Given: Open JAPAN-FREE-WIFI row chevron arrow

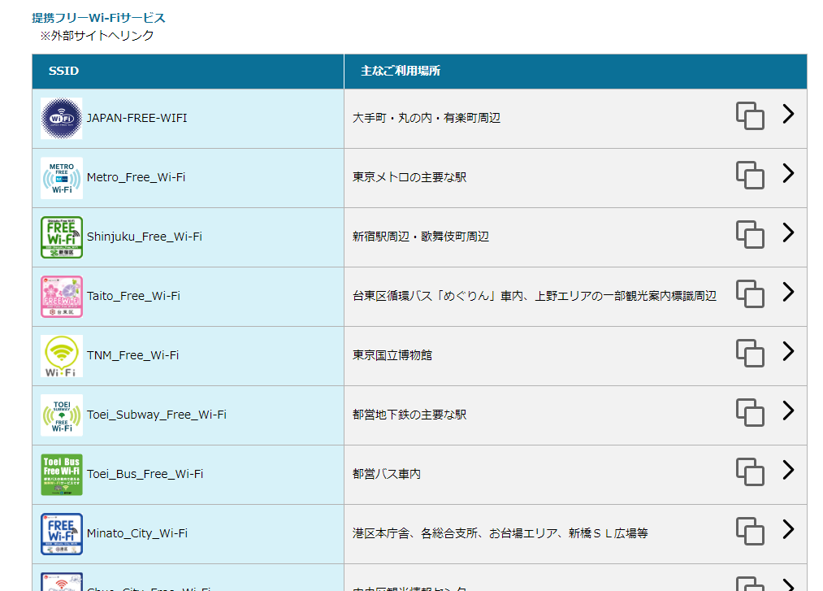Looking at the screenshot, I should [788, 114].
